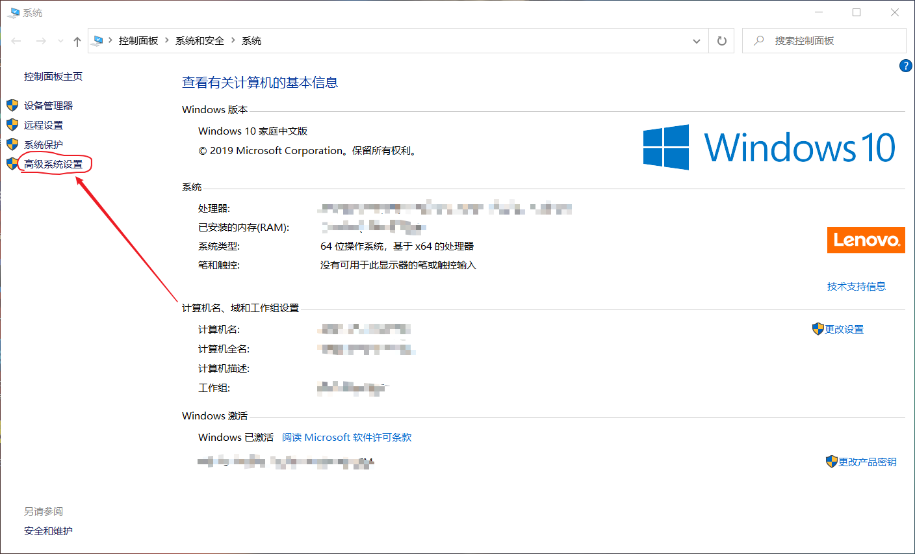The image size is (915, 554).
Task: Click the shield icon beside 系统保护
Action: point(12,144)
